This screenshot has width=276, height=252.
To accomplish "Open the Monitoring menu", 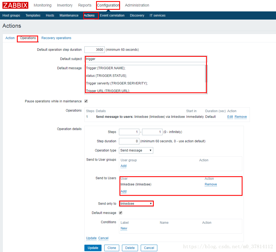I will [42, 5].
